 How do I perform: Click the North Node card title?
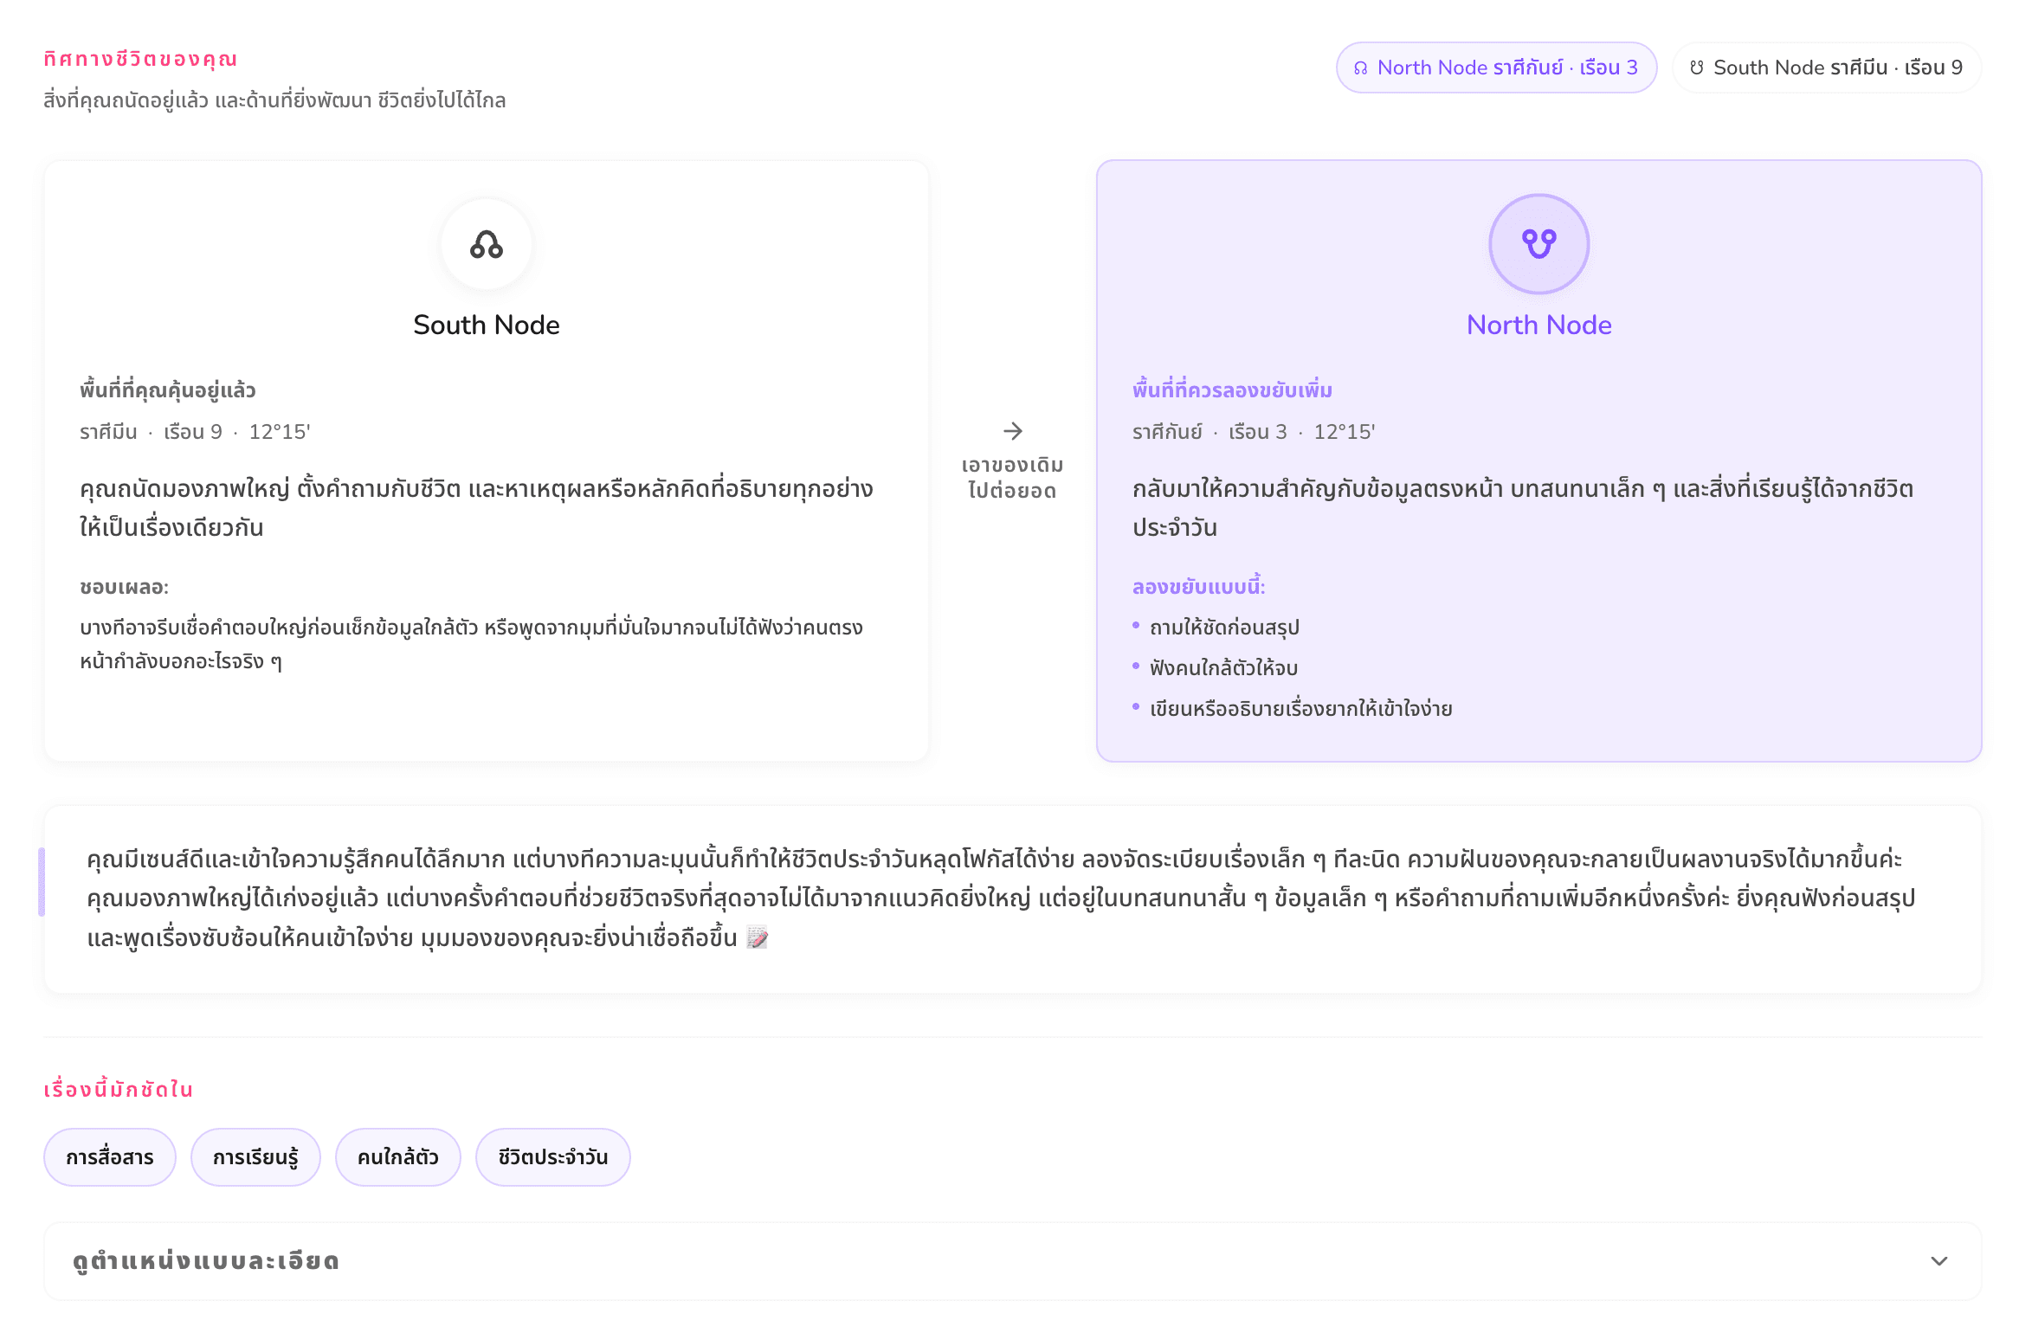click(1538, 325)
